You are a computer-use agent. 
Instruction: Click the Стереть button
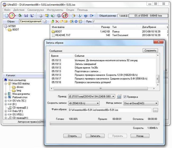pos(73,136)
